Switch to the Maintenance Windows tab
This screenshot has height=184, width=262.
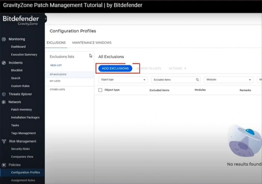pos(92,43)
